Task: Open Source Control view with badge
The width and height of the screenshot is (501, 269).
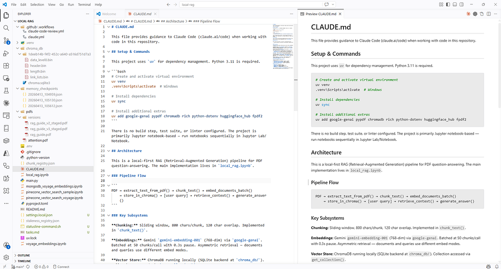Action: click(6, 41)
